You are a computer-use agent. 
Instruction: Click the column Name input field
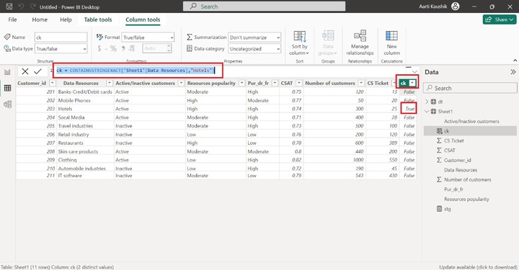point(61,37)
